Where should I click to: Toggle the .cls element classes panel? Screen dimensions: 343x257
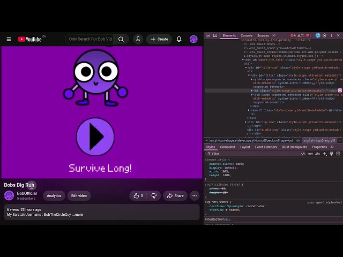coord(317,154)
